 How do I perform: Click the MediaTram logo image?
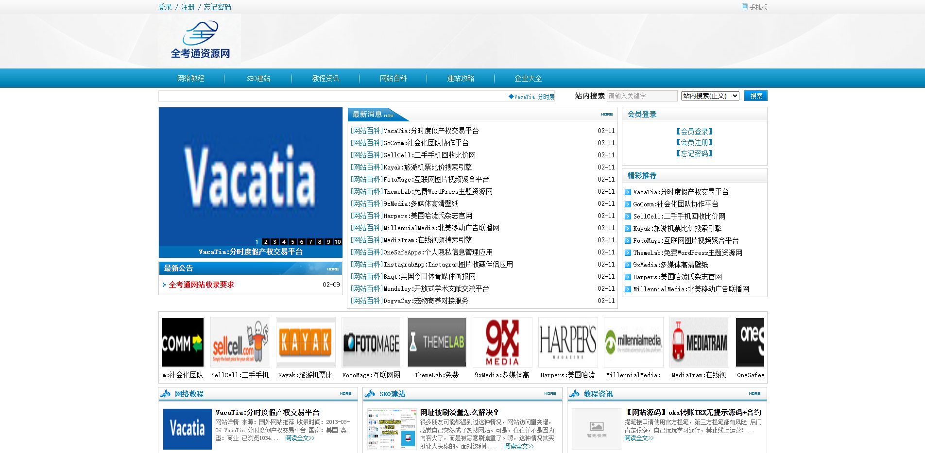tap(699, 342)
